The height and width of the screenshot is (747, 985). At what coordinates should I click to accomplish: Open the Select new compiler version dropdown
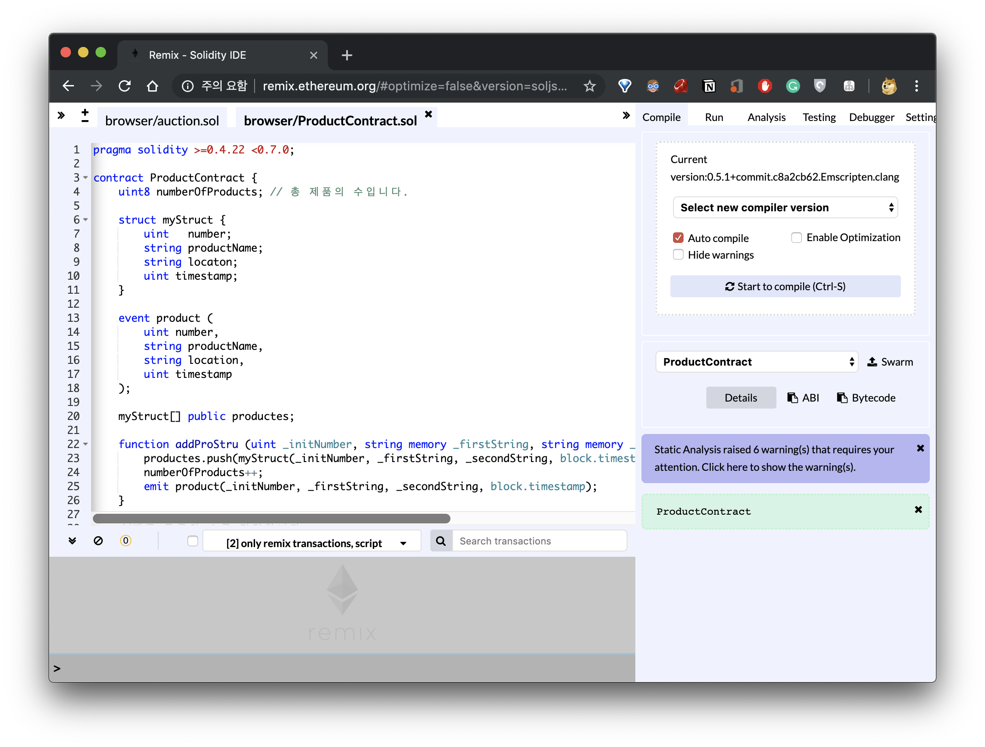pos(785,208)
